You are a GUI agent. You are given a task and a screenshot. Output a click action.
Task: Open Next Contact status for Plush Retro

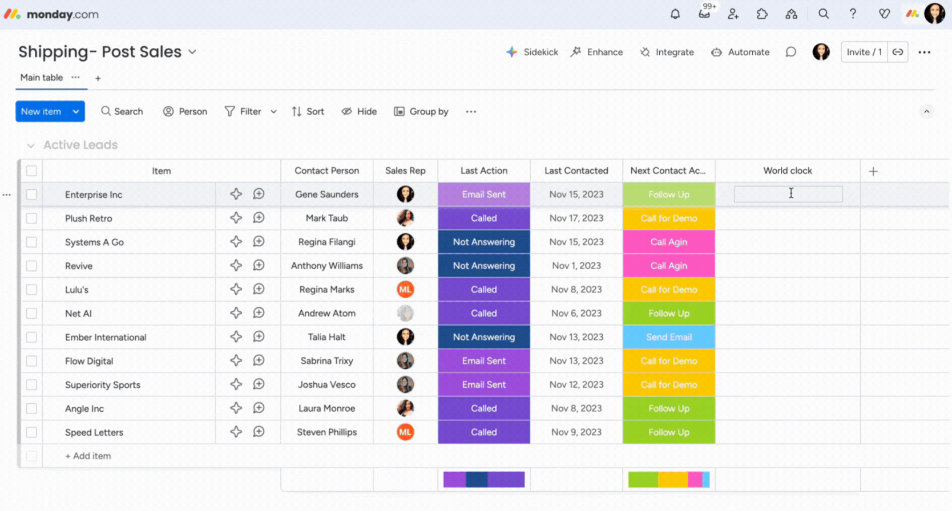point(669,218)
